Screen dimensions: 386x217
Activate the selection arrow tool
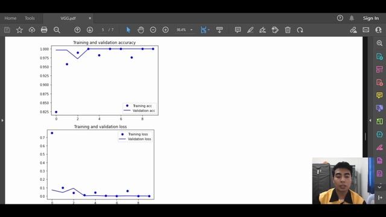coord(128,30)
